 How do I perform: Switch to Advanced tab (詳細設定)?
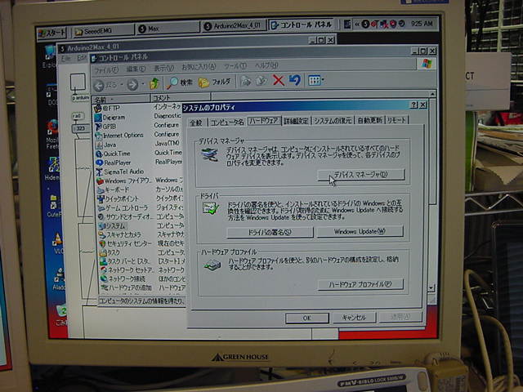coord(296,121)
